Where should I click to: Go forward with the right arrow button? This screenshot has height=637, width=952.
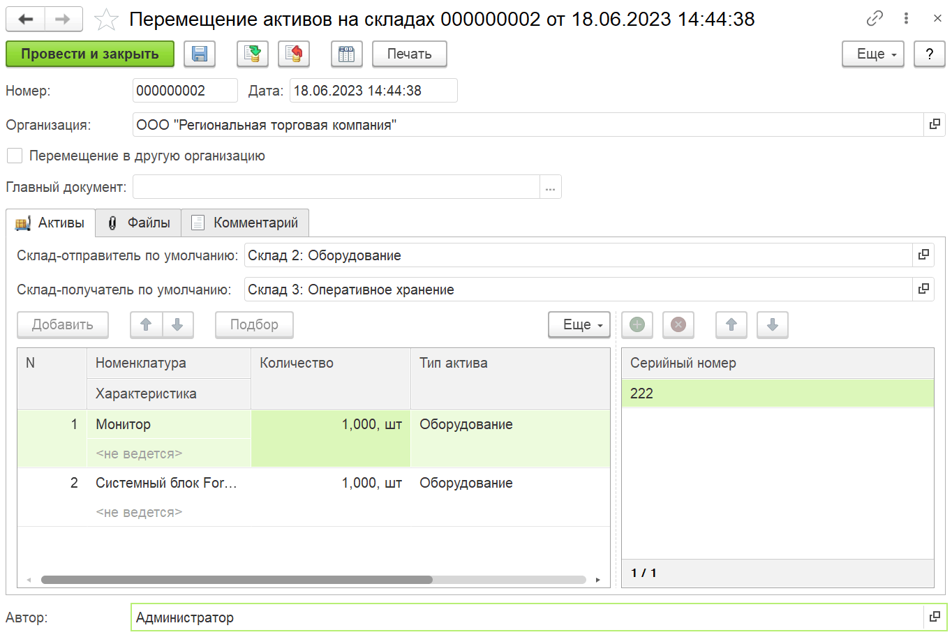coord(64,19)
